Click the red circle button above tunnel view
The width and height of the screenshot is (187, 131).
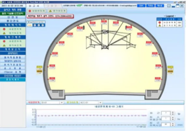pyautogui.click(x=37, y=11)
